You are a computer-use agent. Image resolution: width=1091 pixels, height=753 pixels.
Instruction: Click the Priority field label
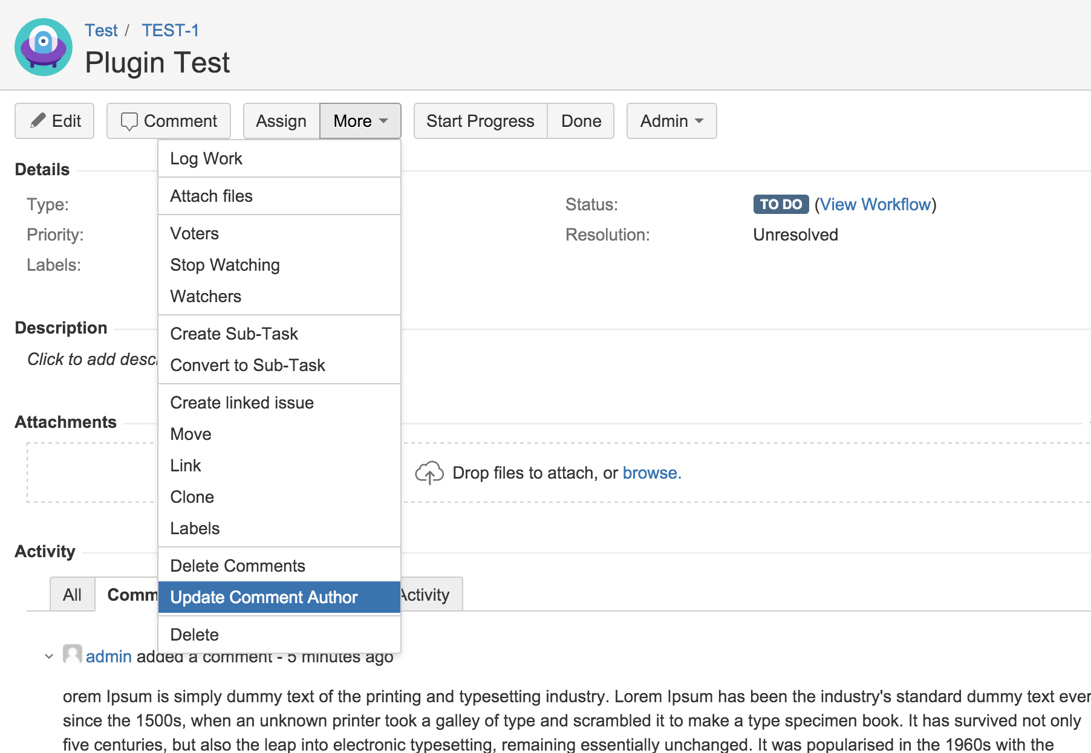(55, 234)
